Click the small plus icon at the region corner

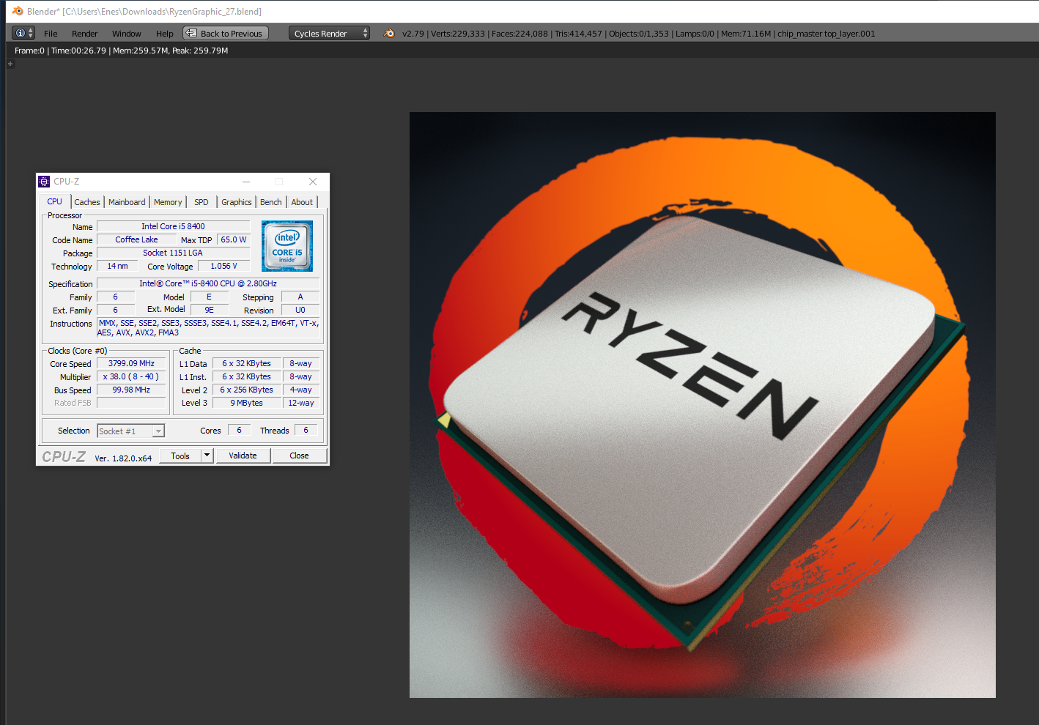pos(10,64)
